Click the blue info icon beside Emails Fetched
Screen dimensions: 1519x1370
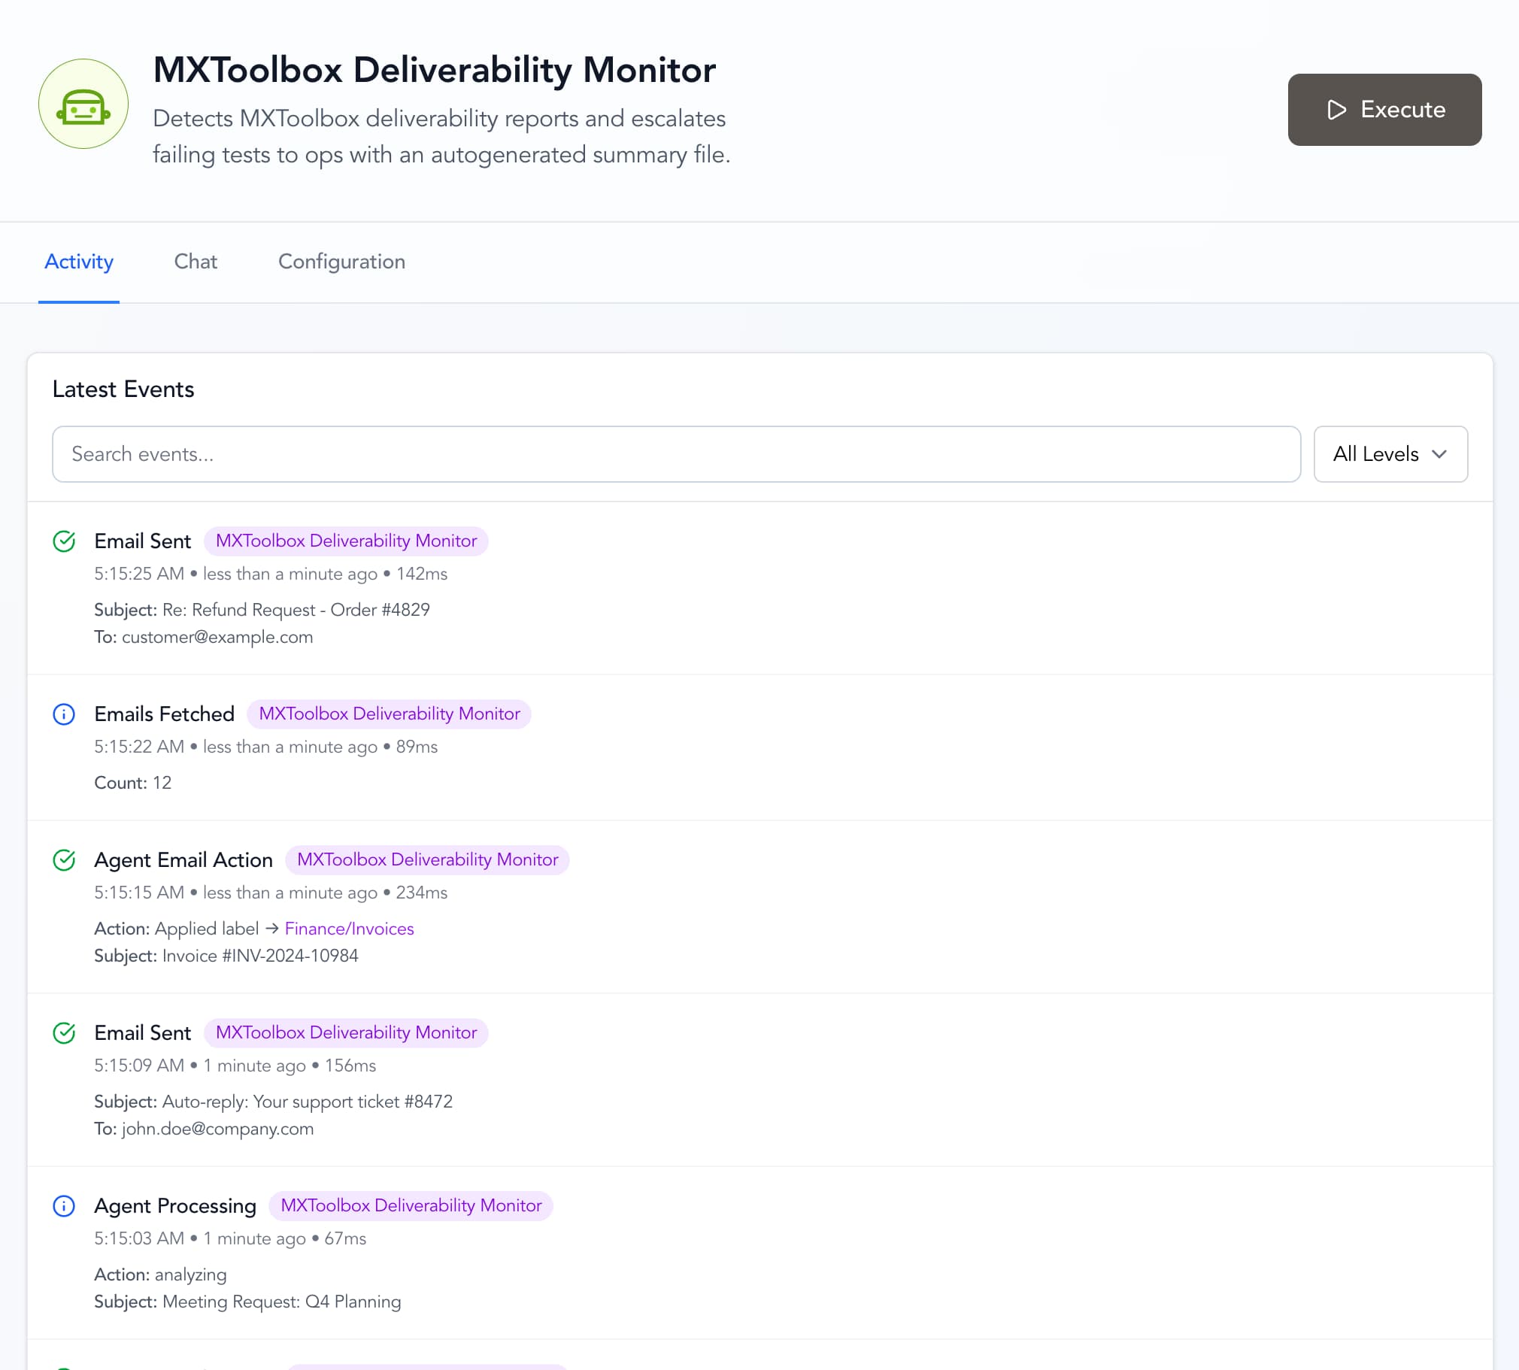pyautogui.click(x=64, y=714)
